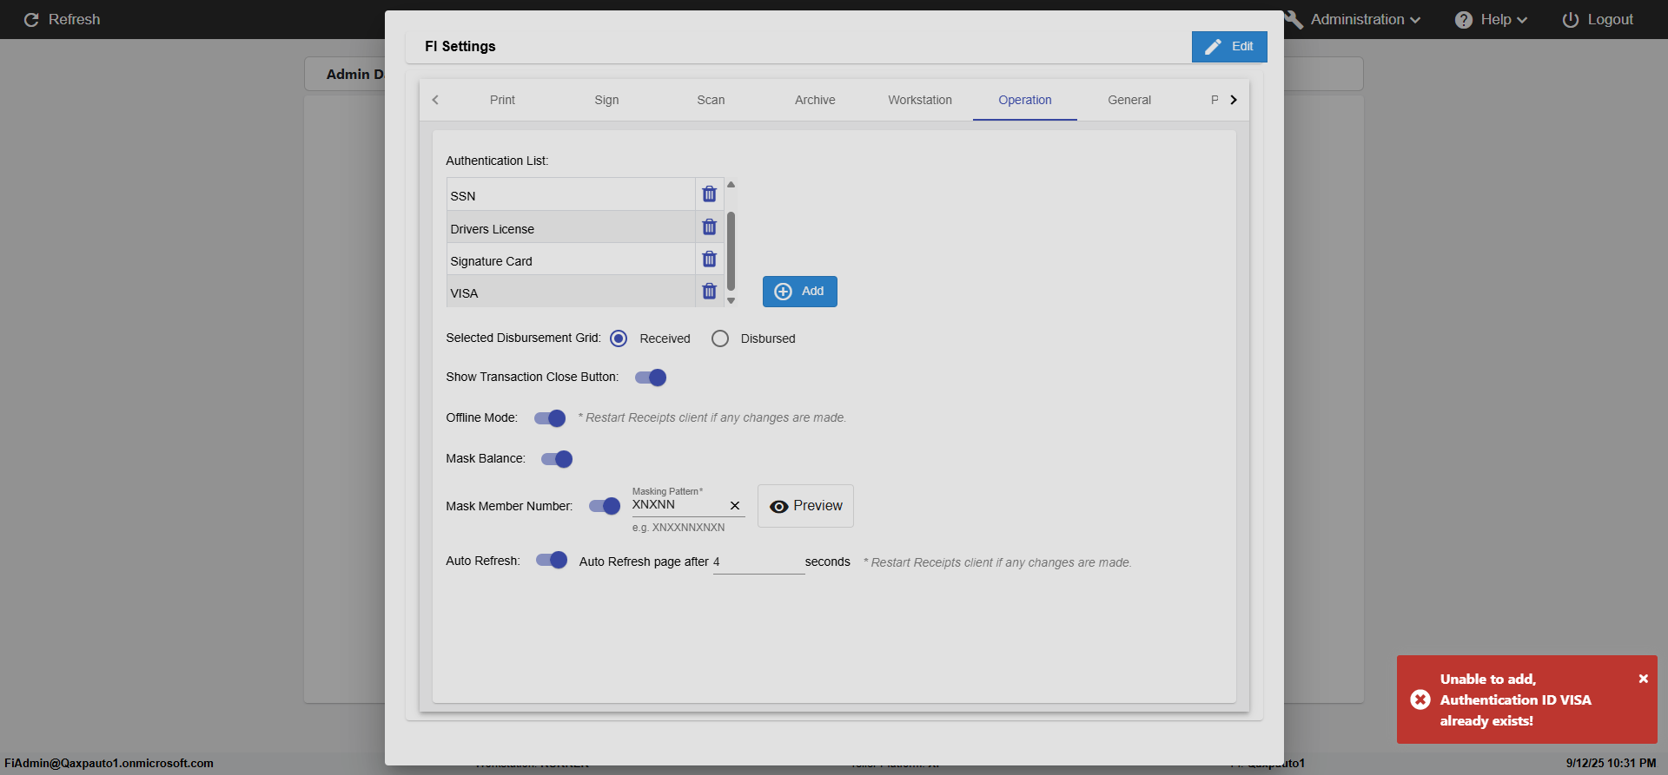Disable the Offline Mode switch
Viewport: 1668px width, 775px height.
pyautogui.click(x=550, y=418)
